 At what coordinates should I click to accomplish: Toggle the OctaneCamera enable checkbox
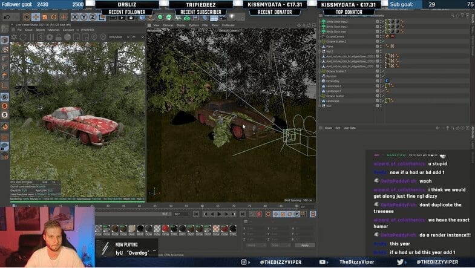coord(378,36)
